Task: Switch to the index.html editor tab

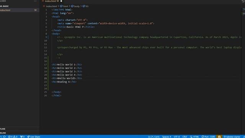Action: pos(52,1)
